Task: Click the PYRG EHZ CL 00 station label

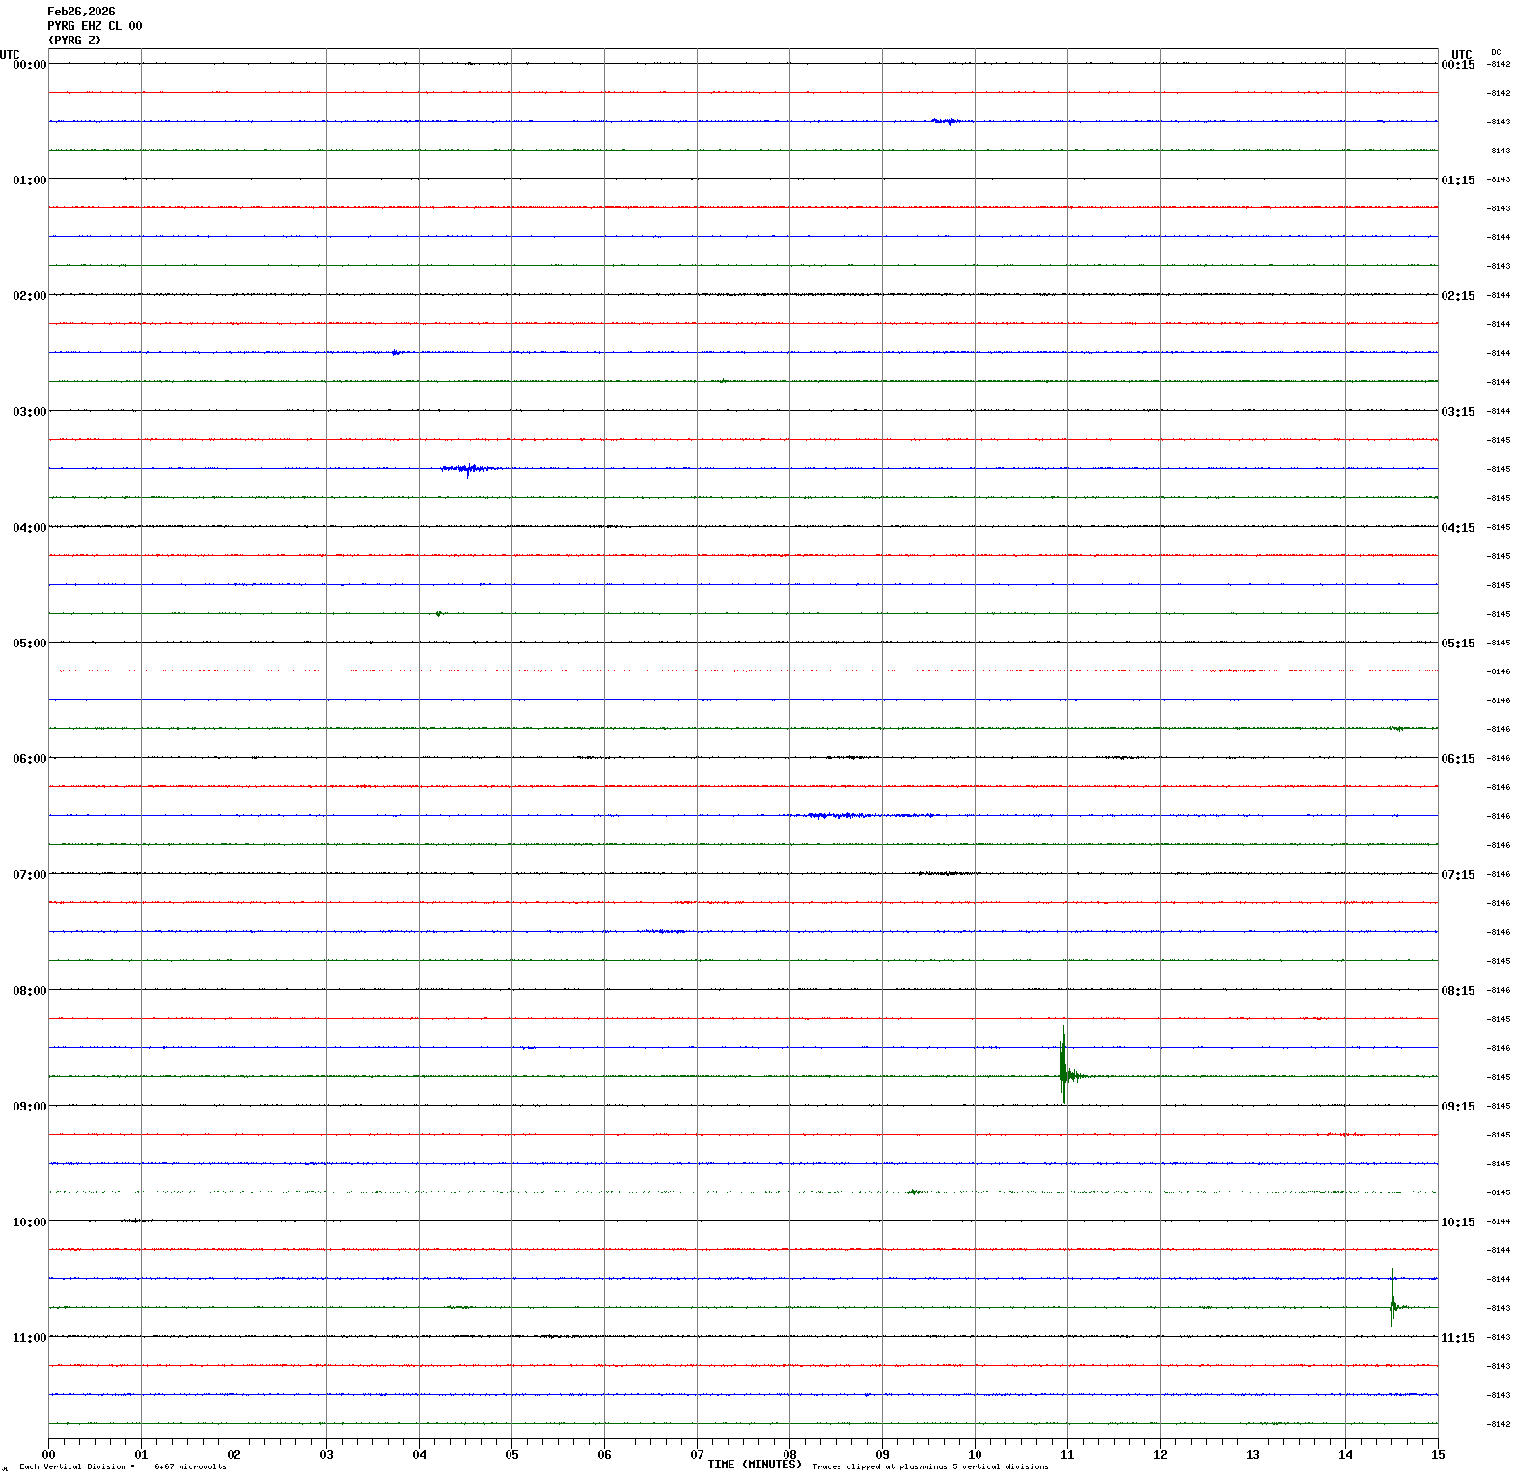Action: point(95,26)
